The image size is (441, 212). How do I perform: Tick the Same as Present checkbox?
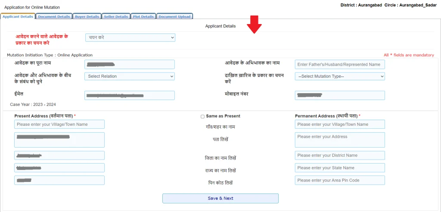pos(202,116)
